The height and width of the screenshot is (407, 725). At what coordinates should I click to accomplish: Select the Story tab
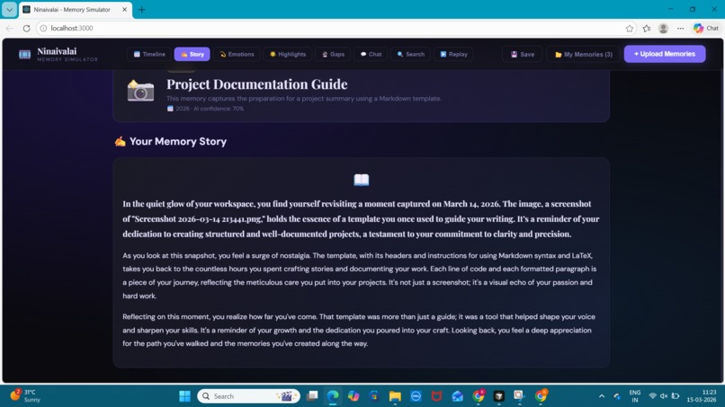[x=192, y=54]
